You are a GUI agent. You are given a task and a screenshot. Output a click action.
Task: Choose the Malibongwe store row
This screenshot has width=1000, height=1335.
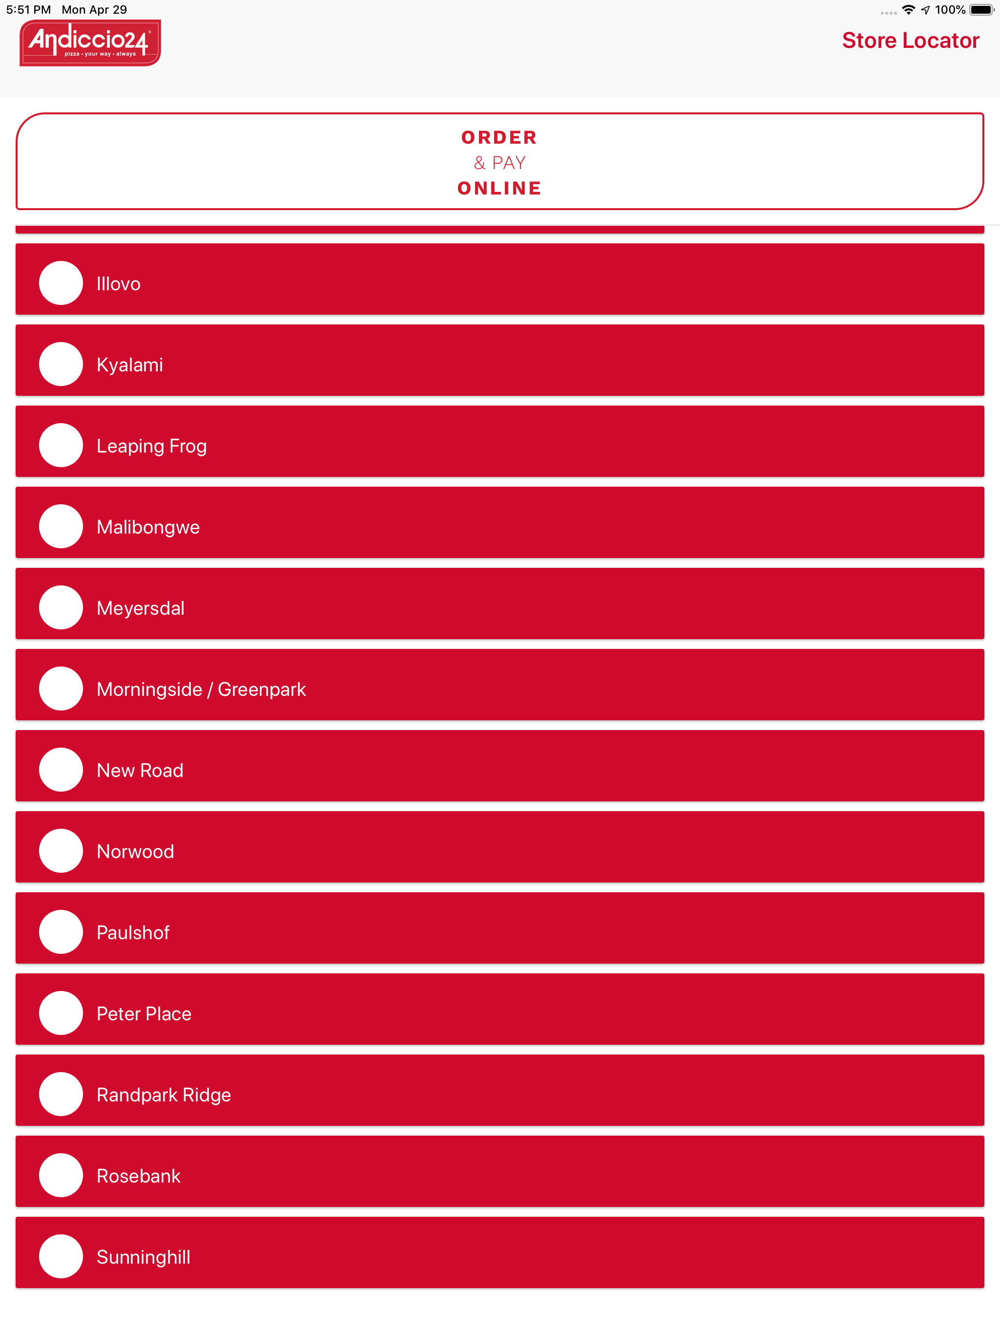pos(500,523)
